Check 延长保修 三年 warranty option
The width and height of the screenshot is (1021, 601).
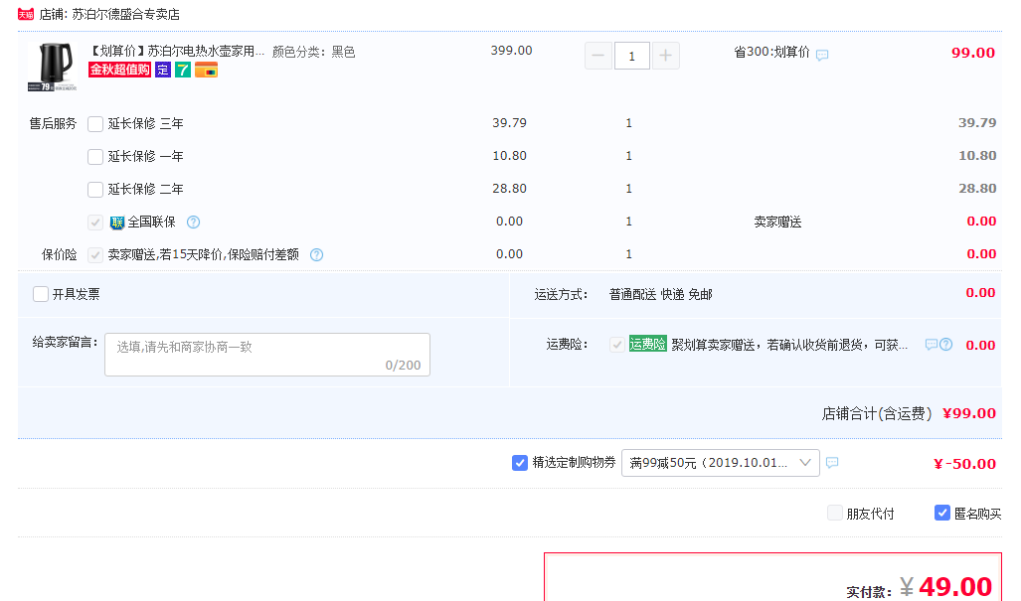click(x=95, y=123)
